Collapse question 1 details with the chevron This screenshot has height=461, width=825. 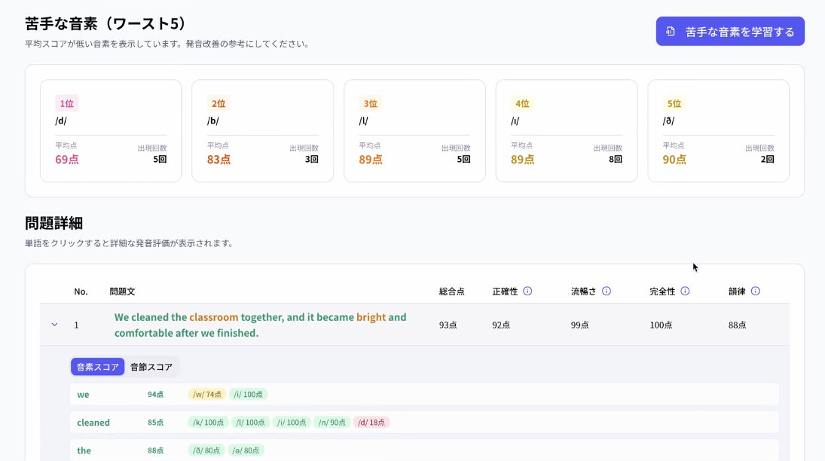click(x=53, y=324)
